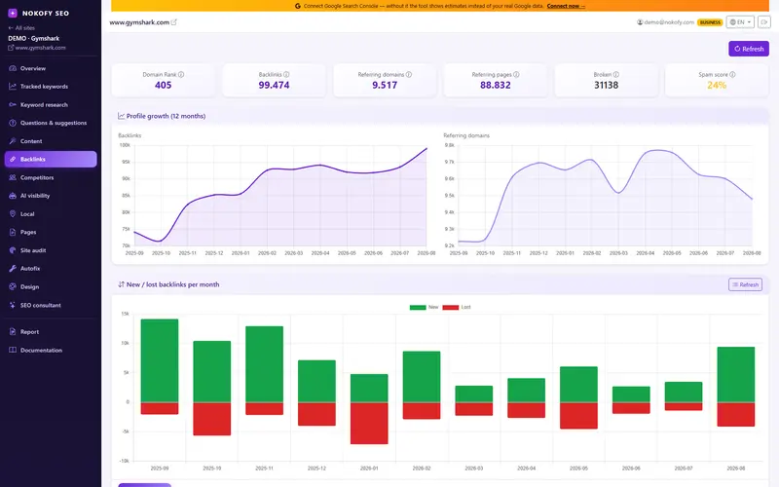Image resolution: width=779 pixels, height=487 pixels.
Task: Click the Autofix wrench icon
Action: click(x=13, y=269)
